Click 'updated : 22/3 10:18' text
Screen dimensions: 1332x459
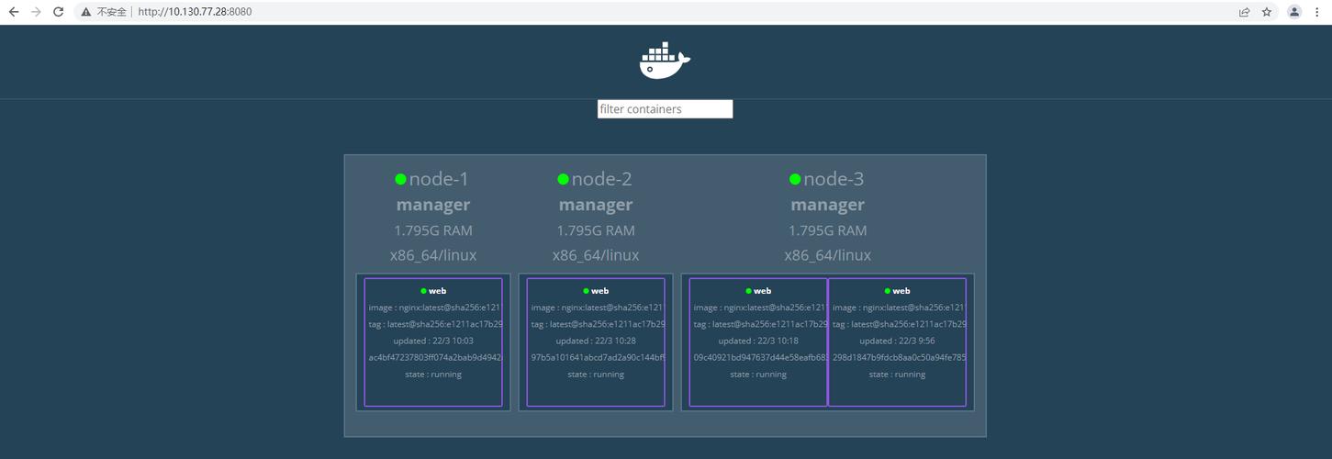tap(758, 341)
